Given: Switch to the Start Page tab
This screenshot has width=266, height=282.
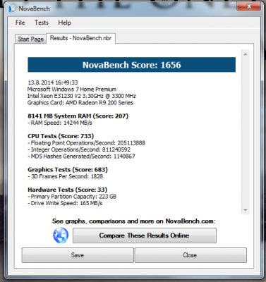Looking at the screenshot, I should point(30,39).
